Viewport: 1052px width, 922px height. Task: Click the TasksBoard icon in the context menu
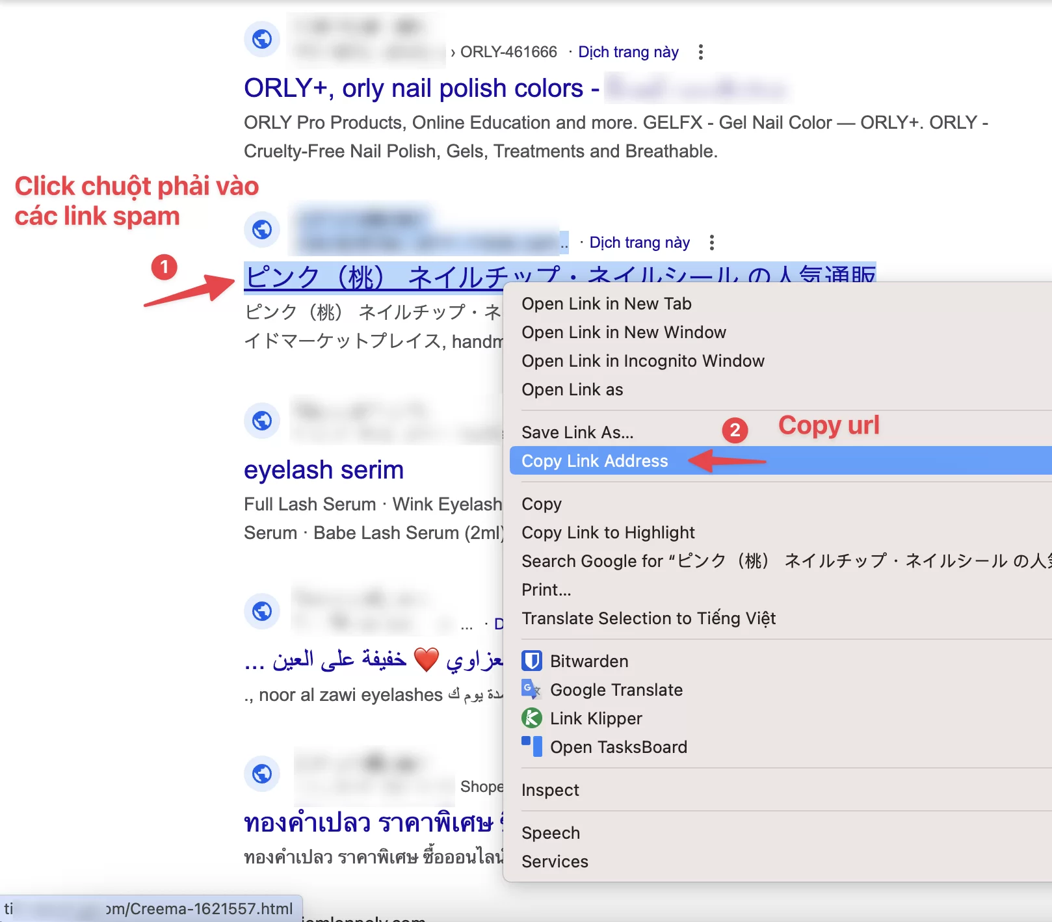click(x=532, y=746)
